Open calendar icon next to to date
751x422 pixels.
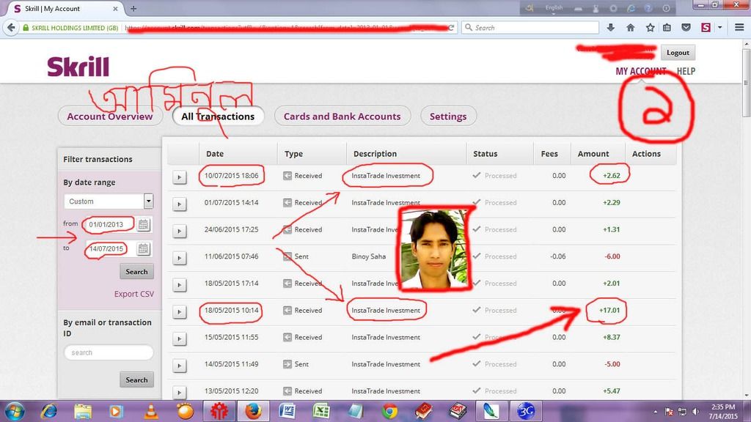[143, 249]
